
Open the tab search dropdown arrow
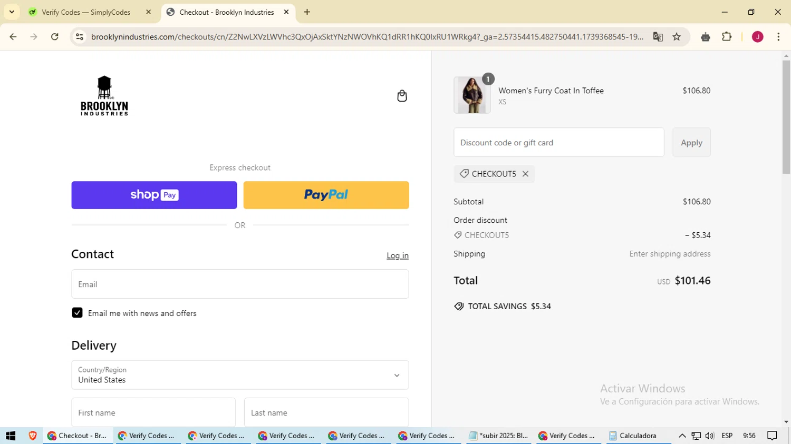(x=12, y=12)
